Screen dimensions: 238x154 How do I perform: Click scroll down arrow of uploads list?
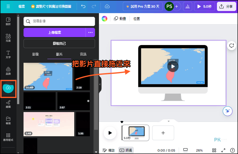(x=96, y=152)
